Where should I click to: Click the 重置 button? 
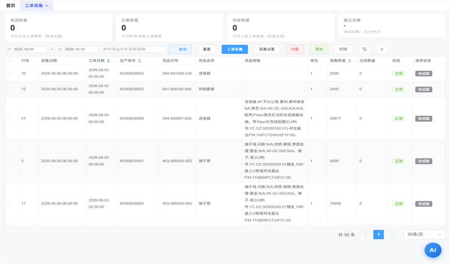coord(207,49)
